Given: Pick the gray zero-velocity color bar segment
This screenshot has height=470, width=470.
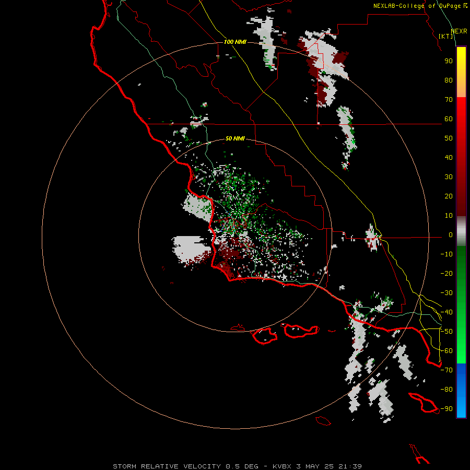Looking at the screenshot, I should pos(461,231).
